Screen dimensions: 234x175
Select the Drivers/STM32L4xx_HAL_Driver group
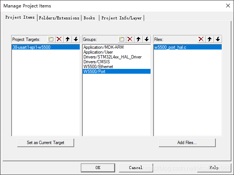click(116, 57)
